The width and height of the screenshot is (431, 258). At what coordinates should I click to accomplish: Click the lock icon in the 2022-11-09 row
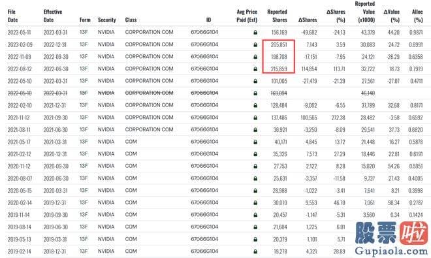click(x=255, y=57)
